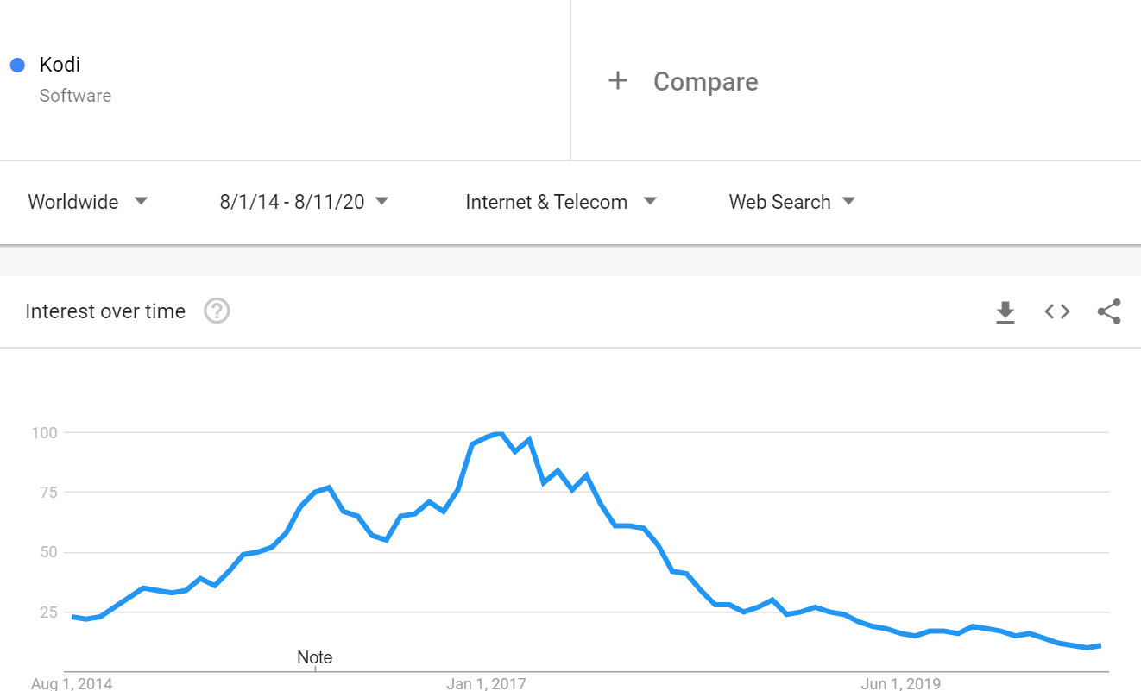1141x691 pixels.
Task: Click the blue dot beside Kodi
Action: click(x=17, y=65)
